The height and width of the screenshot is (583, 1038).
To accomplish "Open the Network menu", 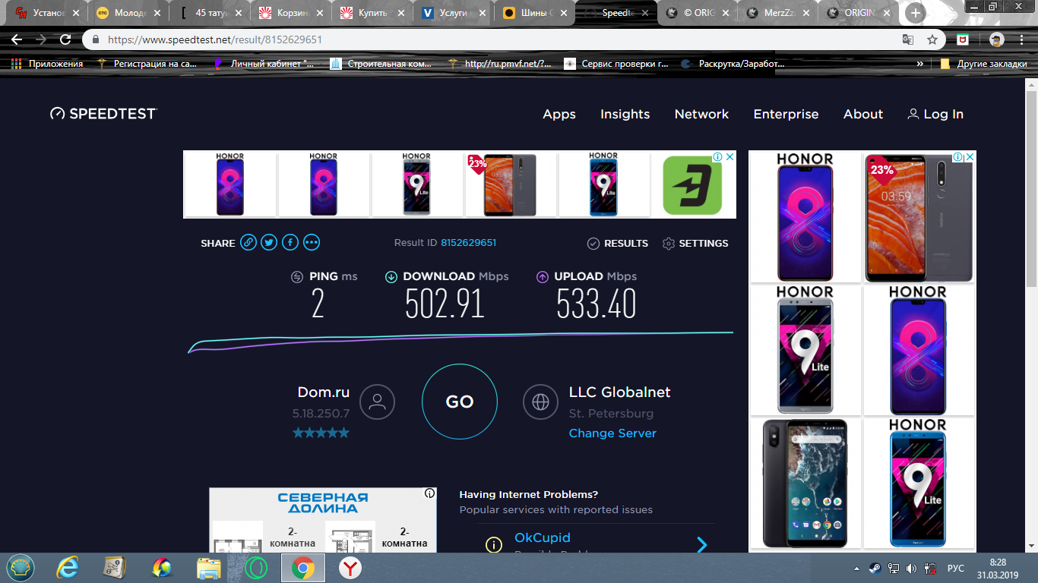I will tap(701, 114).
